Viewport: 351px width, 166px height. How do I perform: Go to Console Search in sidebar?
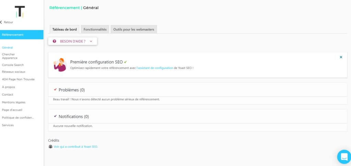coord(13,65)
